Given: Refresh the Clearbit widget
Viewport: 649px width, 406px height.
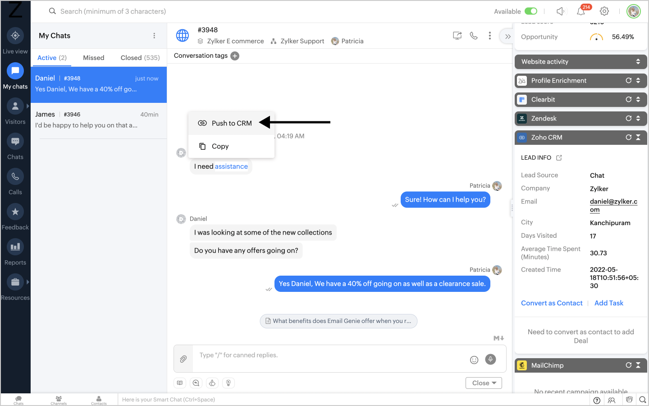Looking at the screenshot, I should (x=629, y=99).
